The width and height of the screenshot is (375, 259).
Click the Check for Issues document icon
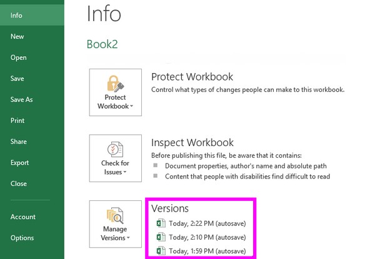115,149
